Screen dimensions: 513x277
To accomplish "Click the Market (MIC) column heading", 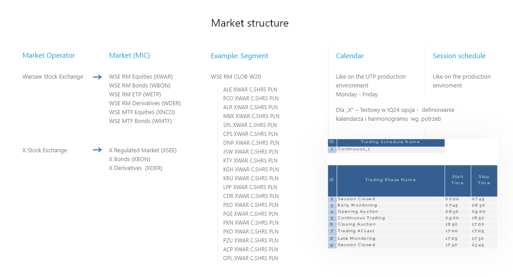I will (x=129, y=55).
